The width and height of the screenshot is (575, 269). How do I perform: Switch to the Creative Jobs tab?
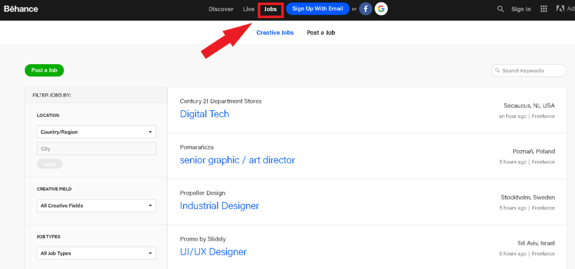coord(275,33)
